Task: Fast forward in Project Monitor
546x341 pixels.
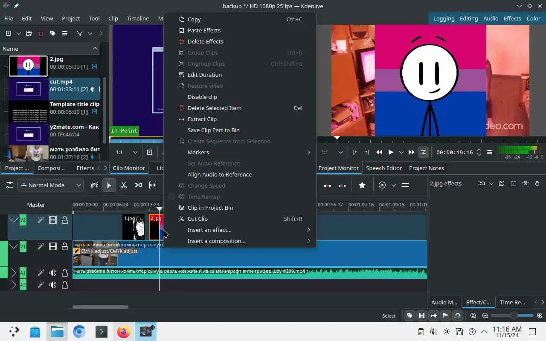Action: pos(411,152)
